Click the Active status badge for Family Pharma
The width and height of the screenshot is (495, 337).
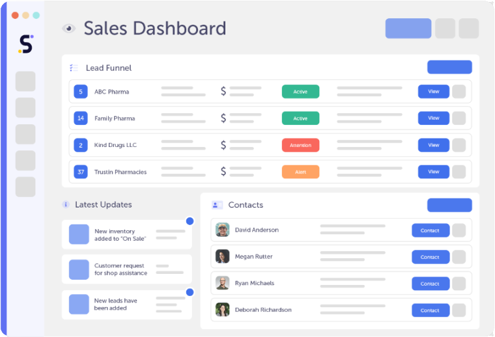click(x=300, y=118)
